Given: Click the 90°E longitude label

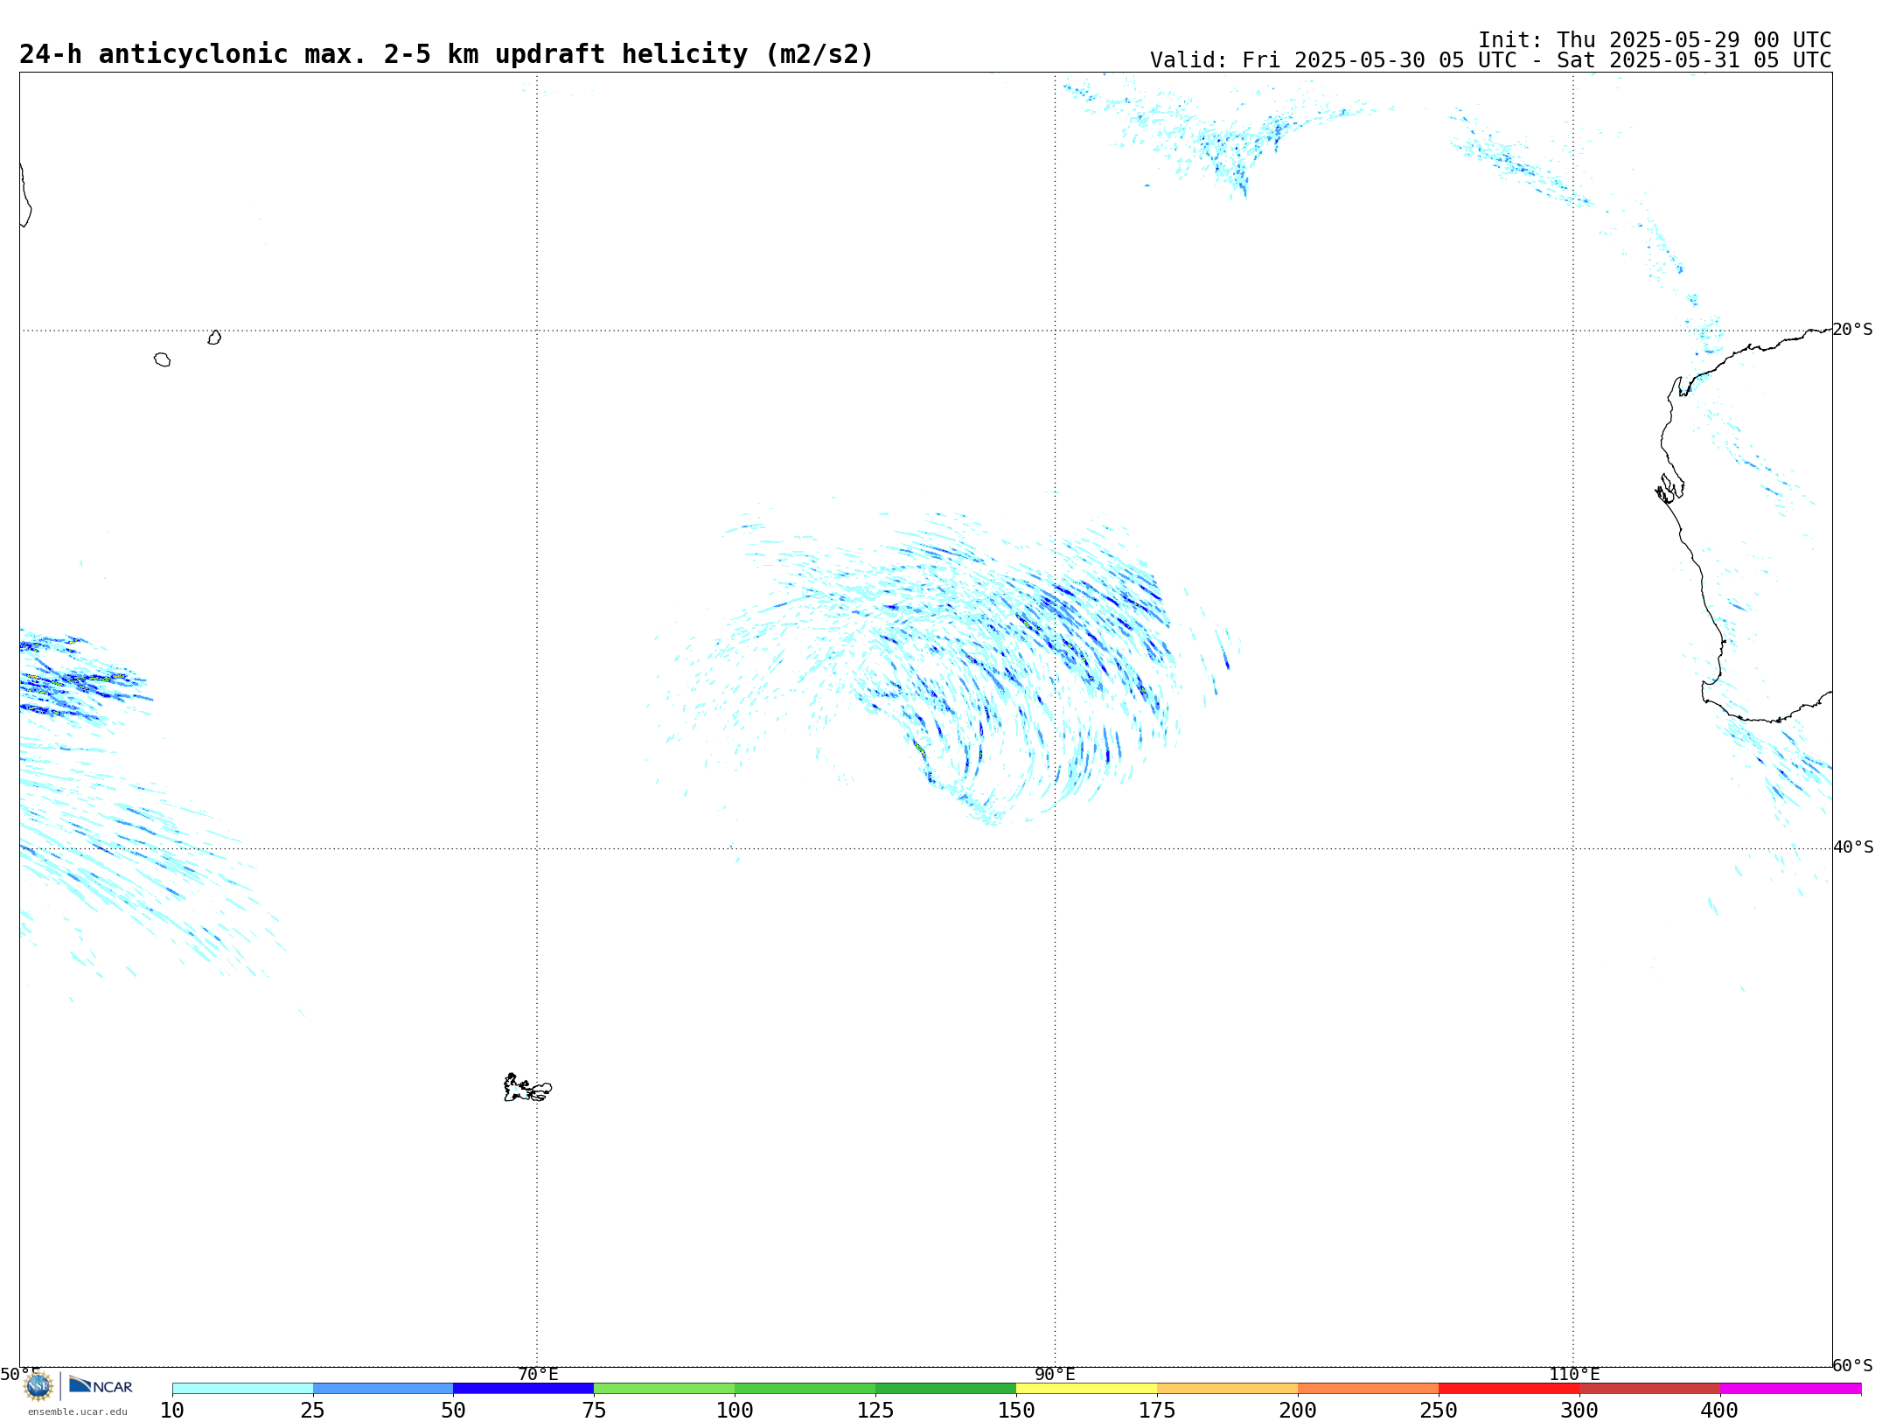Looking at the screenshot, I should pyautogui.click(x=1056, y=1374).
